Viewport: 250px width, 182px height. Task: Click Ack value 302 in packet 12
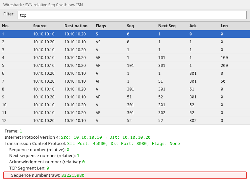193,120
